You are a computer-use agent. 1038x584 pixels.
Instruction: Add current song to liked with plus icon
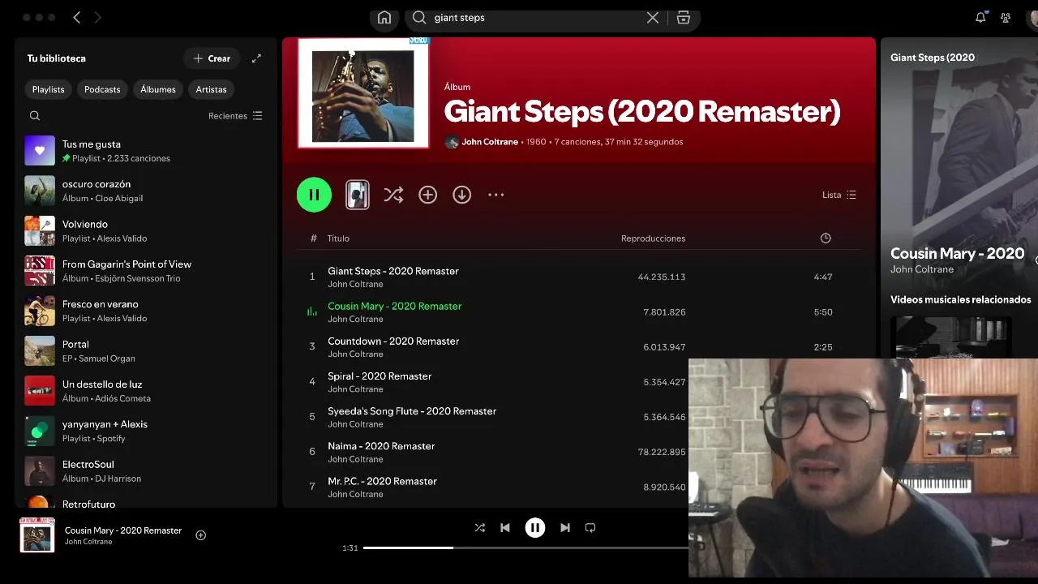(x=201, y=535)
